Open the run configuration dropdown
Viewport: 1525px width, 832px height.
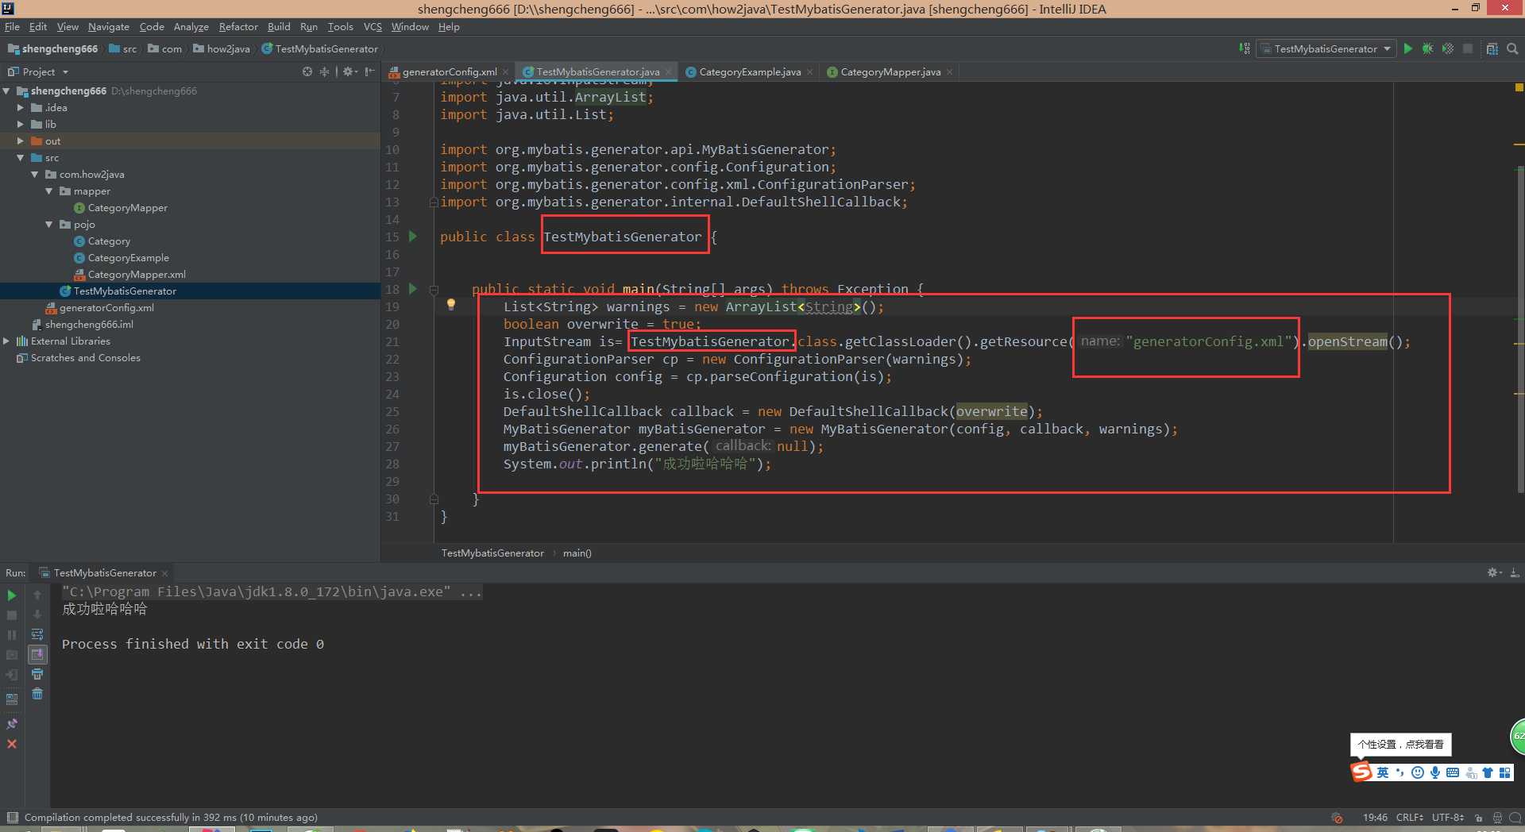point(1326,48)
